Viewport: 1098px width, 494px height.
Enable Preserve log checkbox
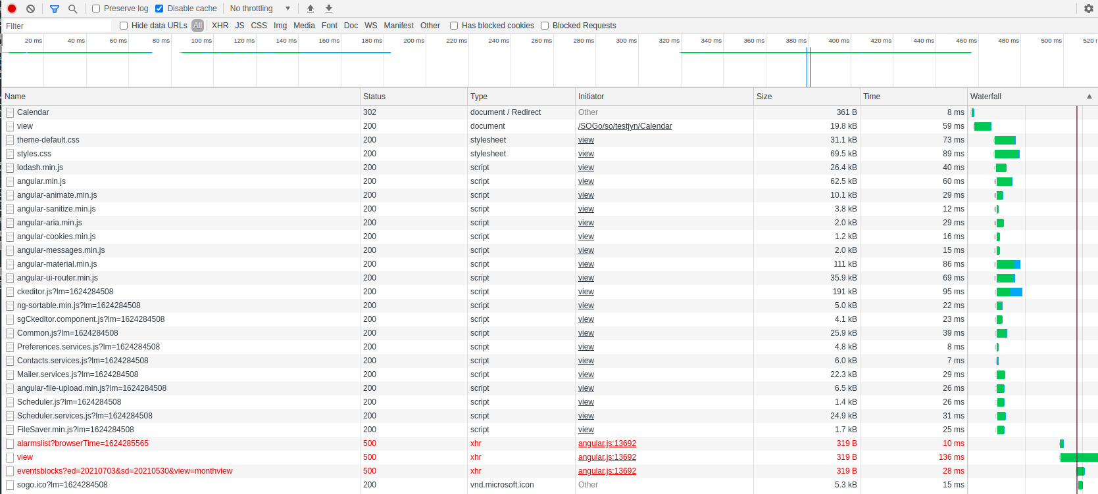[96, 9]
